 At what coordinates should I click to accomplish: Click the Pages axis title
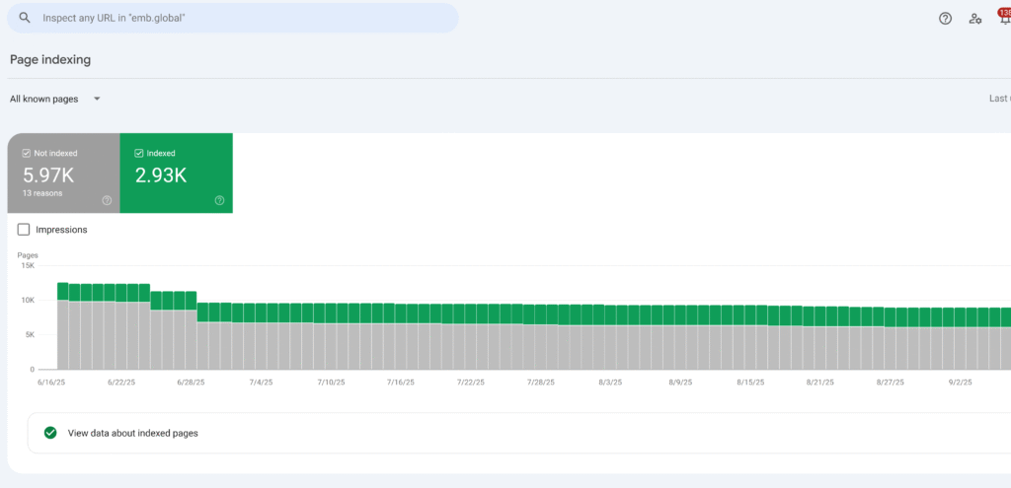click(x=27, y=255)
